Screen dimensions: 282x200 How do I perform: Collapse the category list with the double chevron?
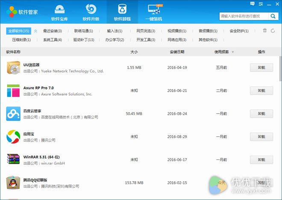35,31
